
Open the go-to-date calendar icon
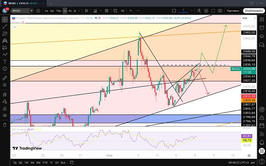72,163
